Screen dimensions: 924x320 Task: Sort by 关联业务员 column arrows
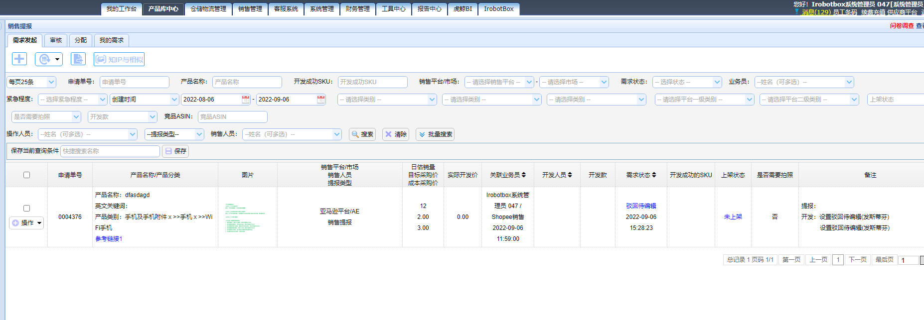524,175
